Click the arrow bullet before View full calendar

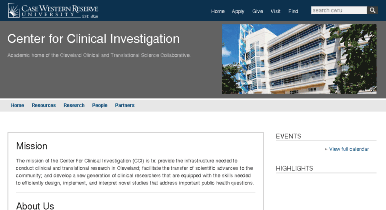(x=326, y=149)
